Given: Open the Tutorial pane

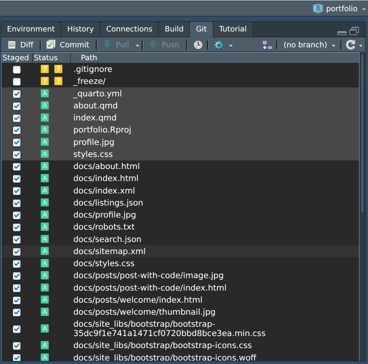Looking at the screenshot, I should click(x=233, y=29).
